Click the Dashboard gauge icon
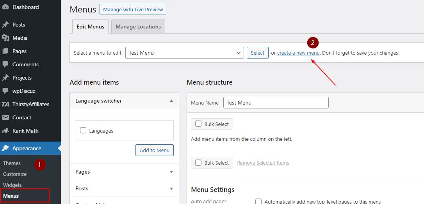This screenshot has height=204, width=424. [x=5, y=7]
